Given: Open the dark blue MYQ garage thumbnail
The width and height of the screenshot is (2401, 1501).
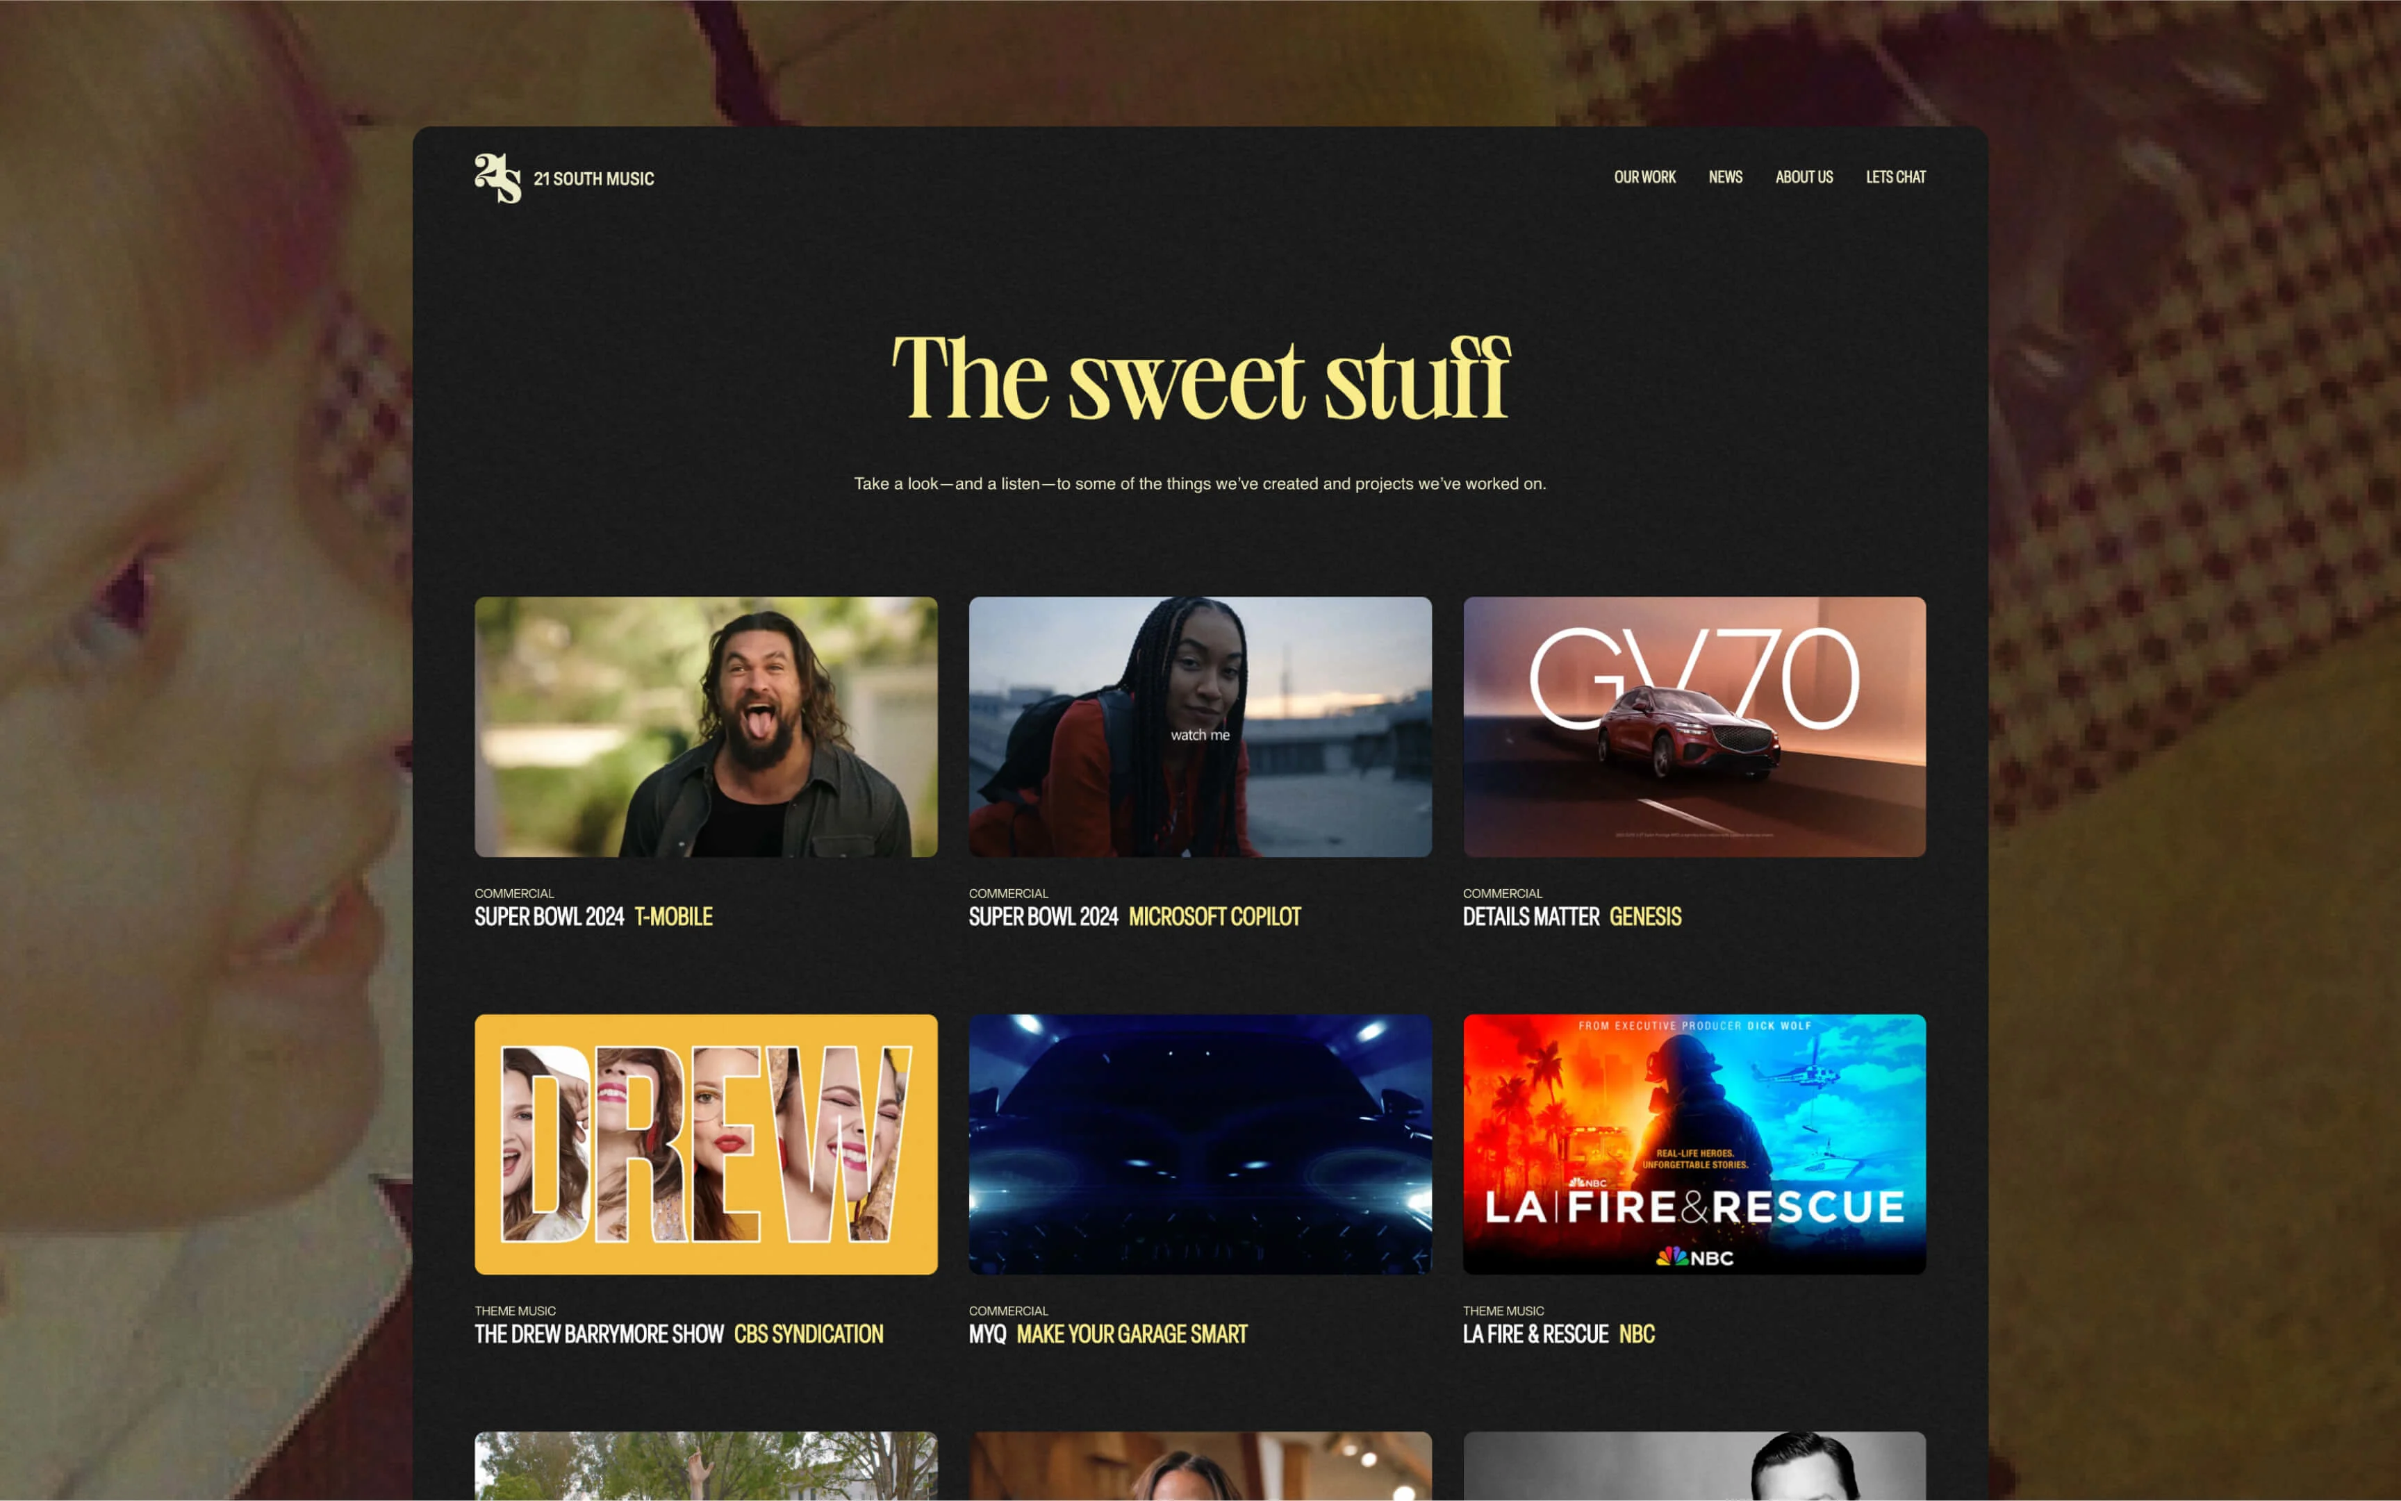Looking at the screenshot, I should click(x=1200, y=1143).
